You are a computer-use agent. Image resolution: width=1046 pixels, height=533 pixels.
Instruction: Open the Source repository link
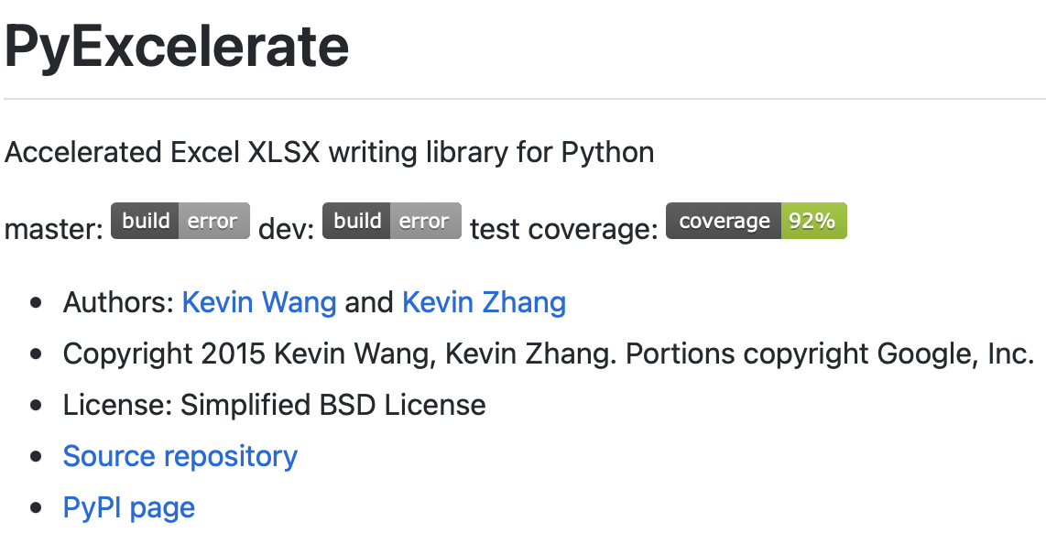click(x=180, y=457)
